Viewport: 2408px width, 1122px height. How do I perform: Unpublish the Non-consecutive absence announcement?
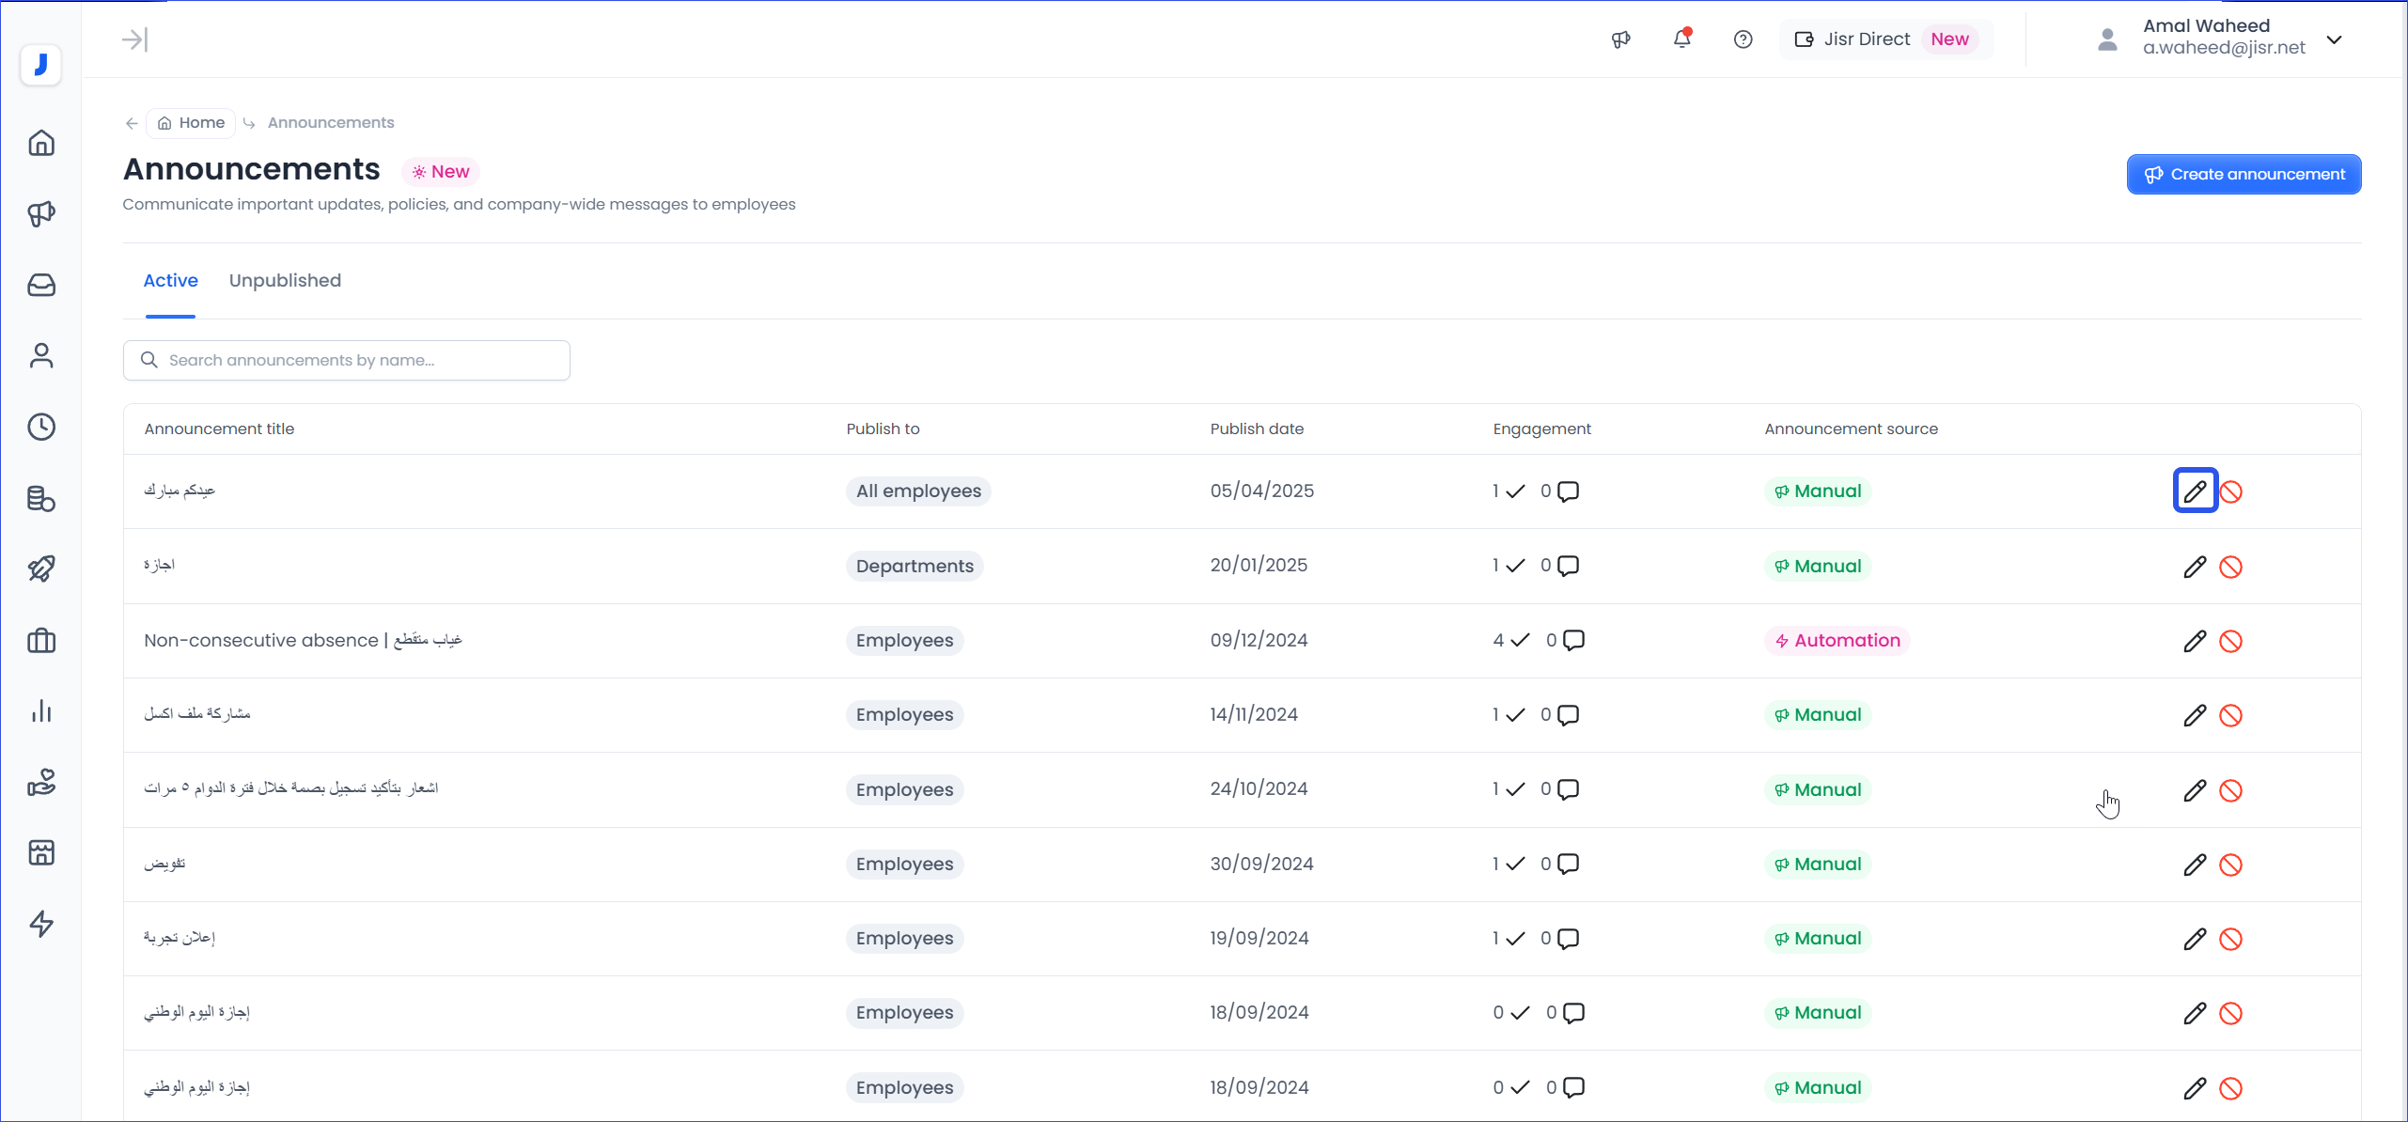click(2230, 641)
